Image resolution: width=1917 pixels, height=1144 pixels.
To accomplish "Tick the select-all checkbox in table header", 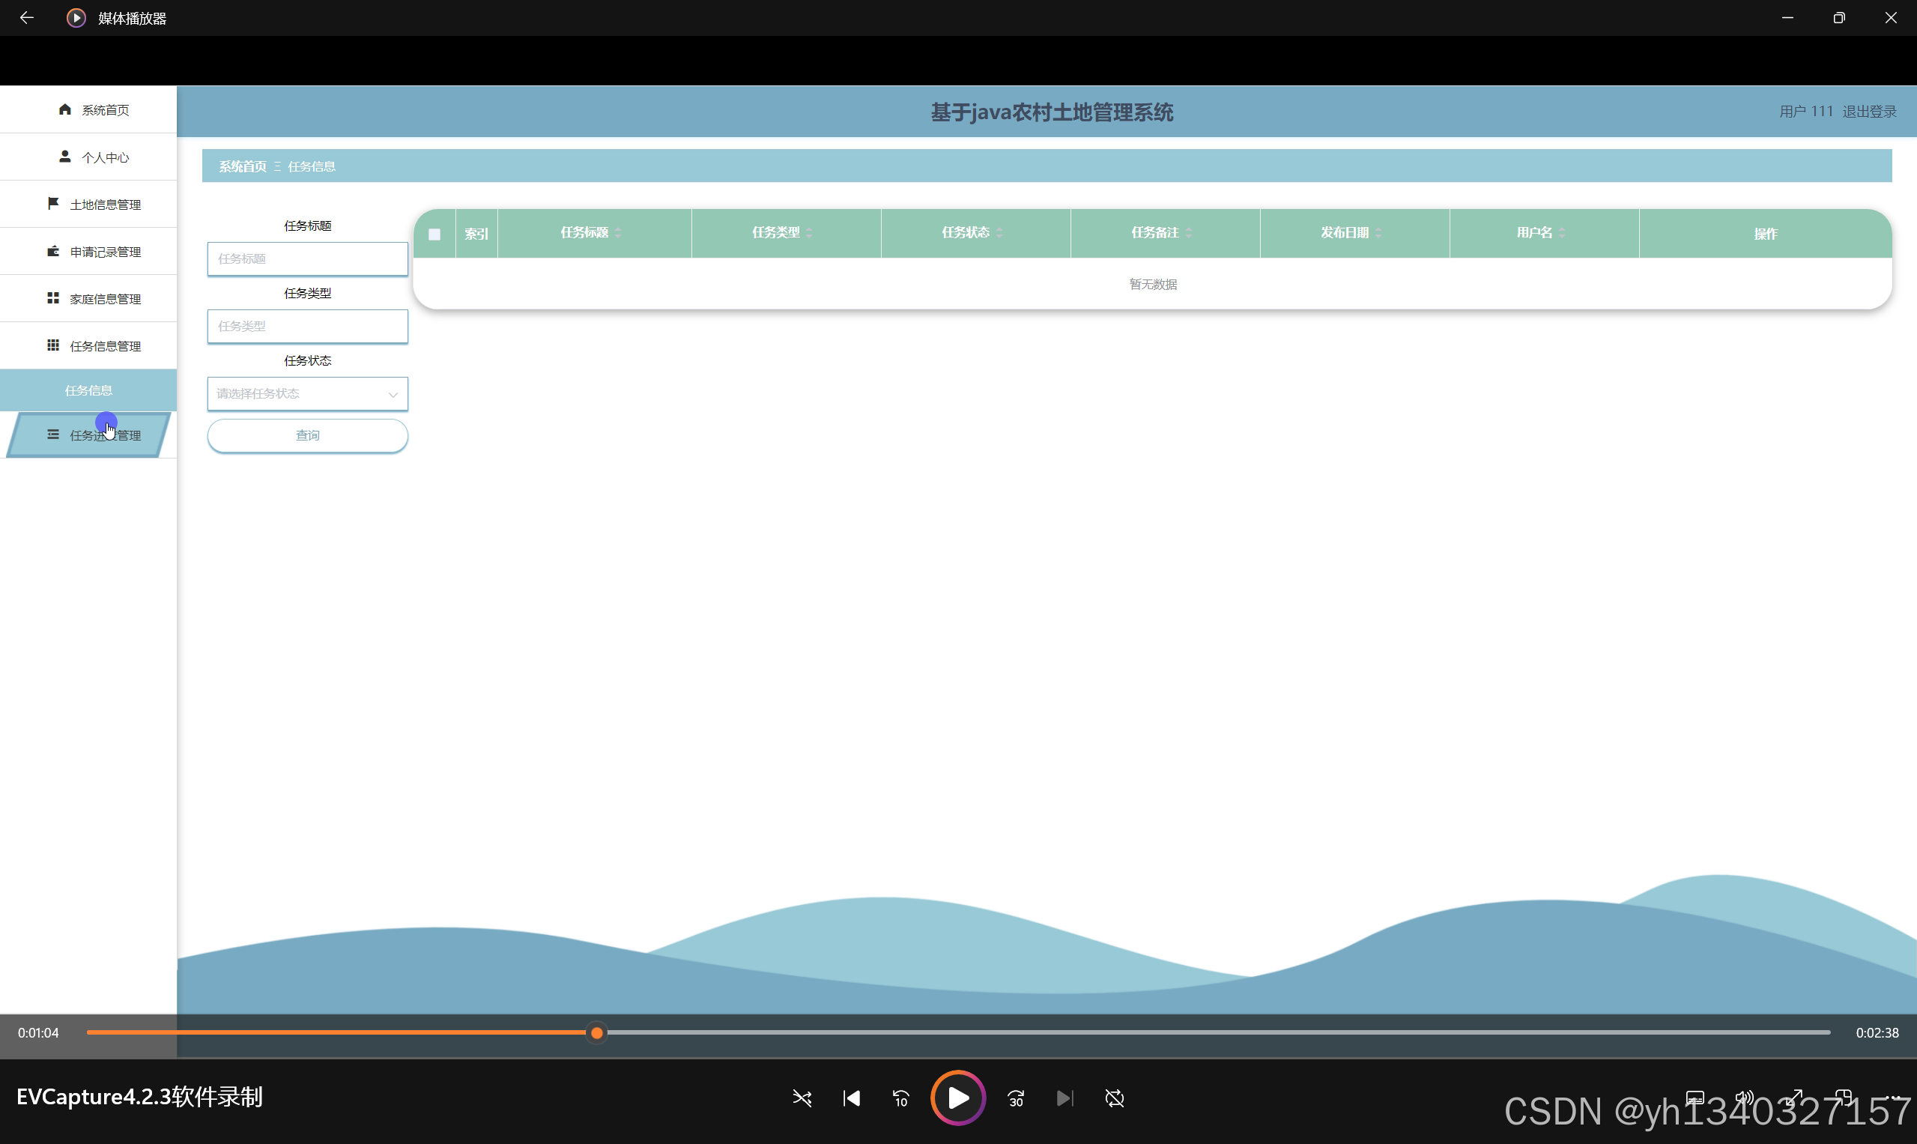I will 434,234.
